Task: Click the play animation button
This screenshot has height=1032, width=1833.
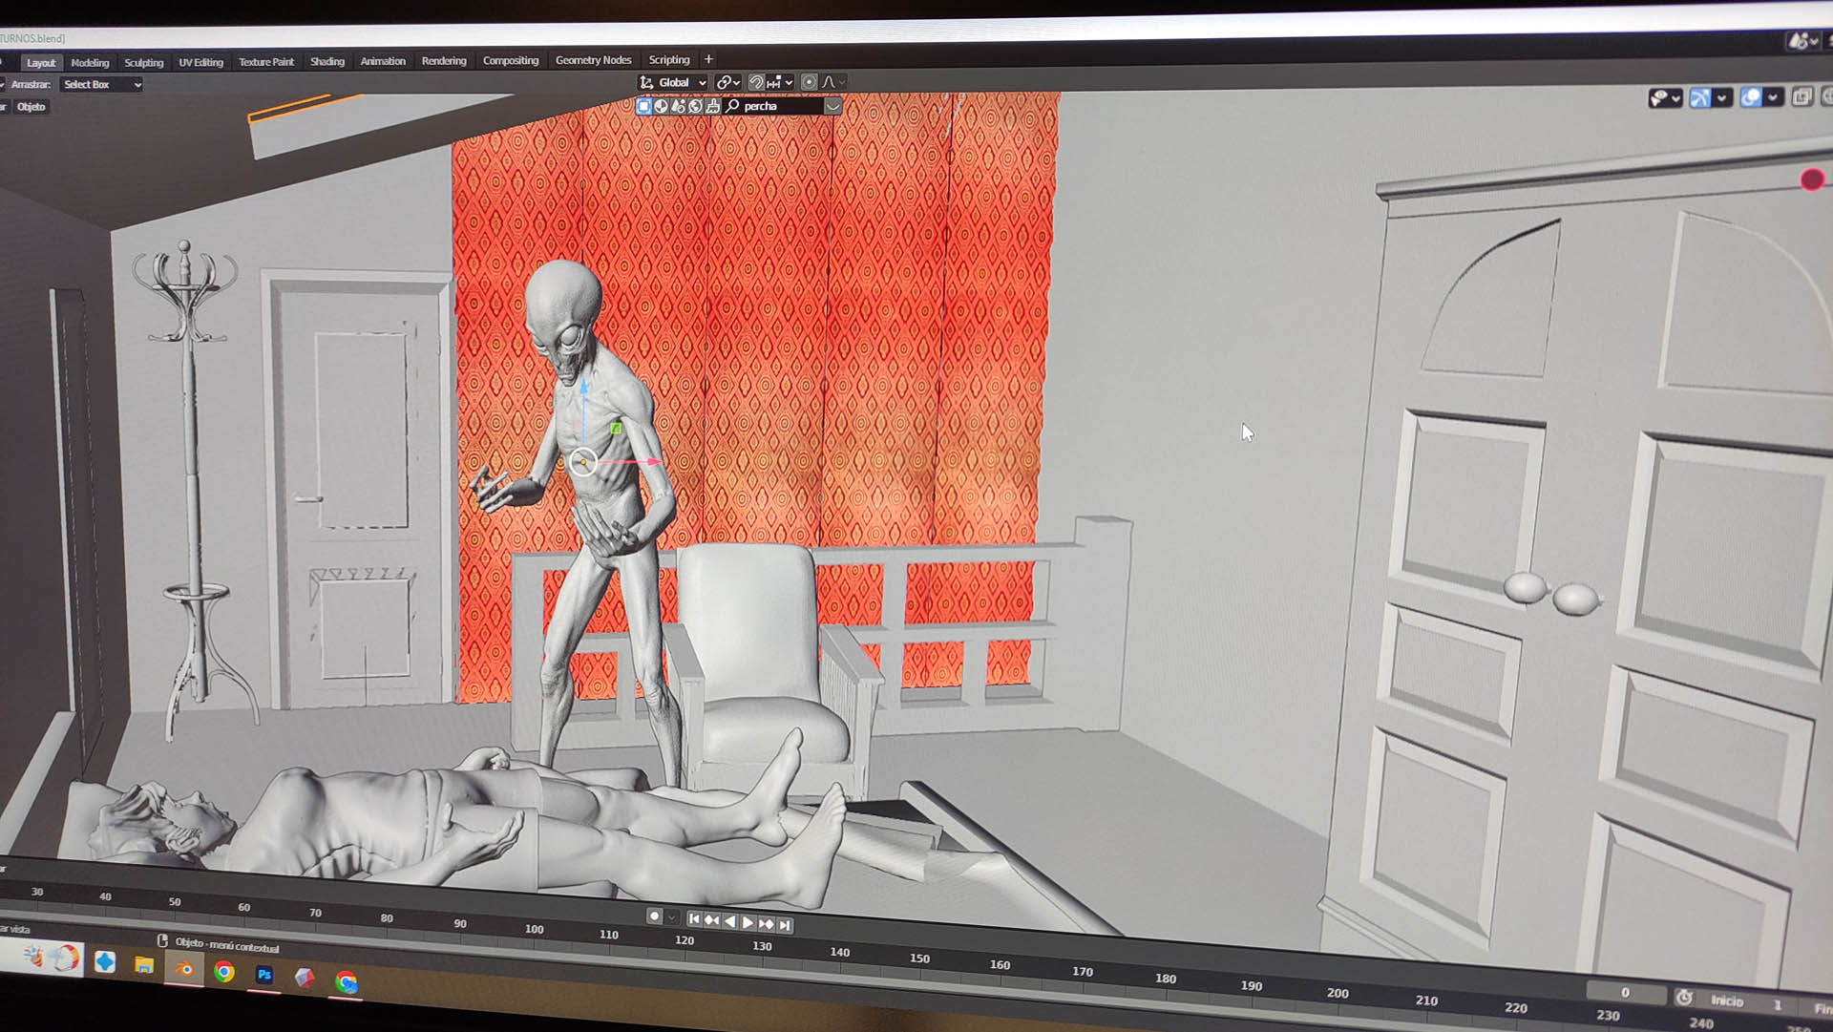Action: pos(748,922)
